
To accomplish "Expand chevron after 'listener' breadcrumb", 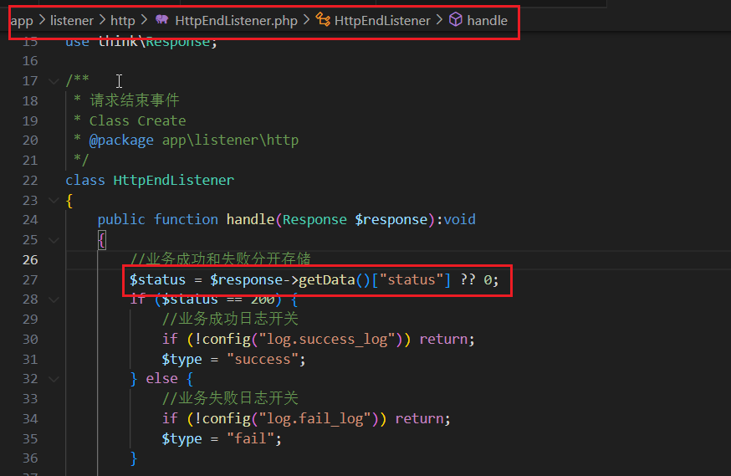I will pos(102,20).
